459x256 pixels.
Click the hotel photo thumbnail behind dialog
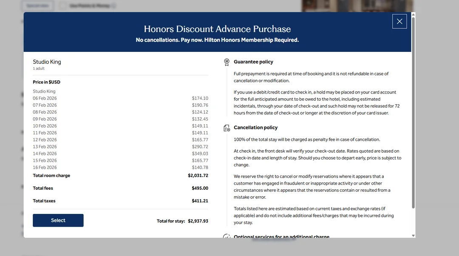pos(357,6)
